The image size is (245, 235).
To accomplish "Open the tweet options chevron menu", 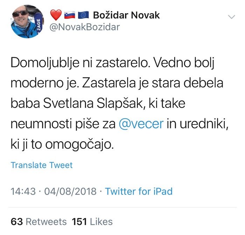I will 231,17.
